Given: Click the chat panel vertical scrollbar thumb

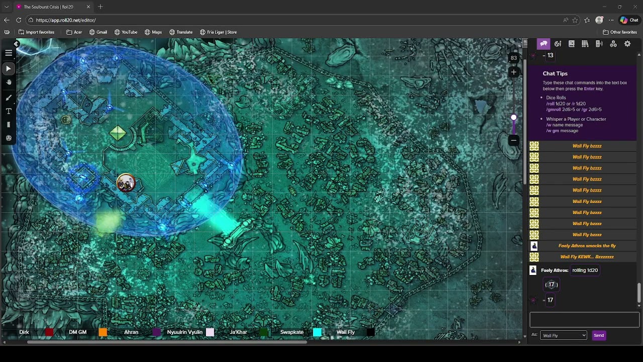Looking at the screenshot, I should click(x=639, y=293).
